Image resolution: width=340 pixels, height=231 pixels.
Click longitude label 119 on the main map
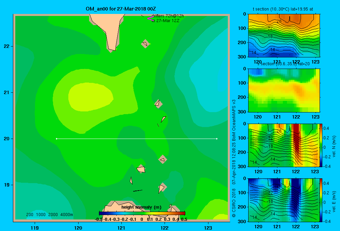35,228
